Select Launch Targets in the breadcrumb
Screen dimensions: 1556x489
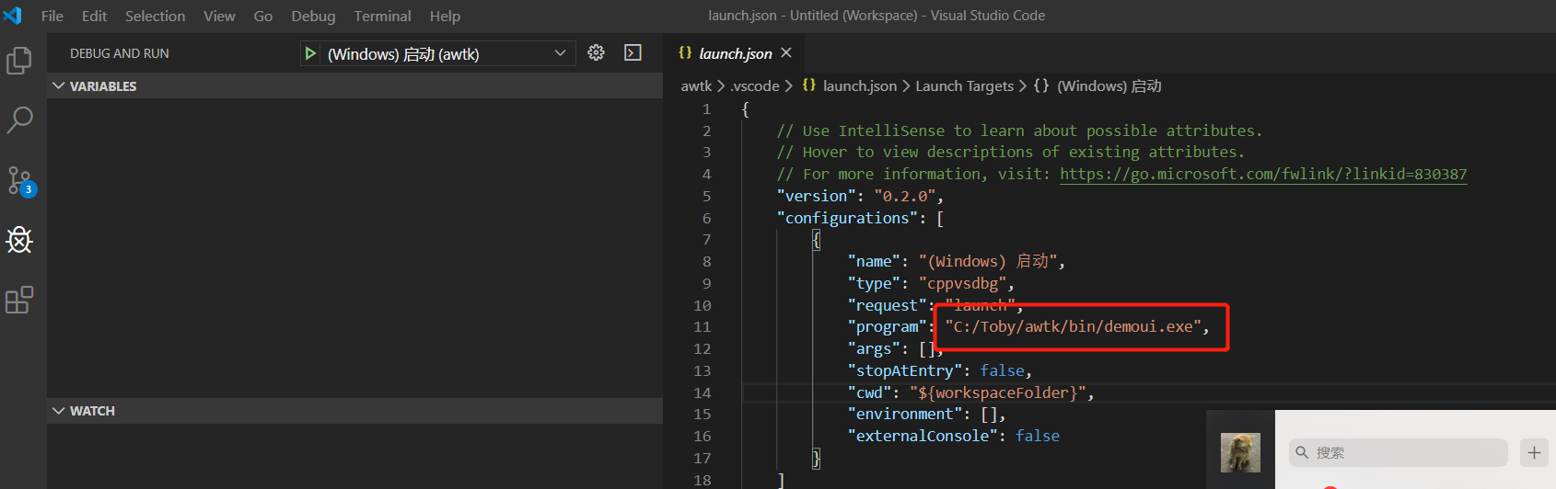tap(964, 85)
